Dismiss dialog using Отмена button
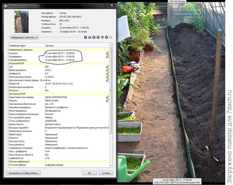 [x=104, y=173]
